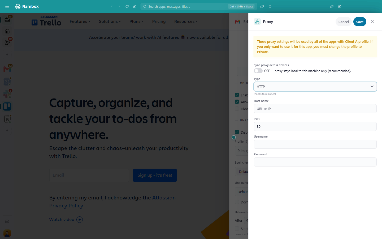The width and height of the screenshot is (382, 239).
Task: Open Google Calendar in the sidebar
Action: (x=7, y=82)
